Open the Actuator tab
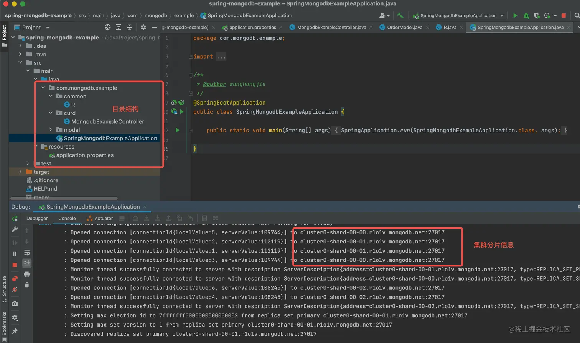 click(x=100, y=218)
